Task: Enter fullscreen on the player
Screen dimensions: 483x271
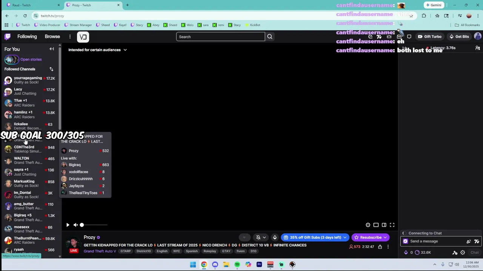Action: [x=392, y=225]
